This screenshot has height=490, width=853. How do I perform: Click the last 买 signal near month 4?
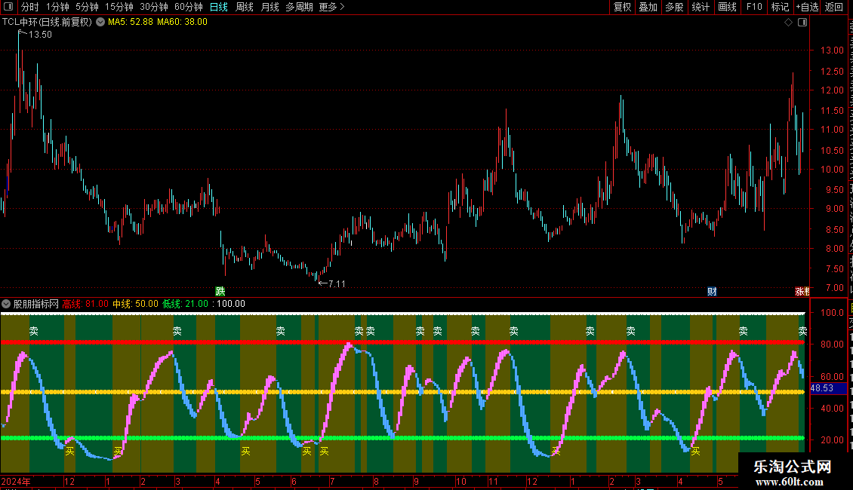tap(695, 451)
